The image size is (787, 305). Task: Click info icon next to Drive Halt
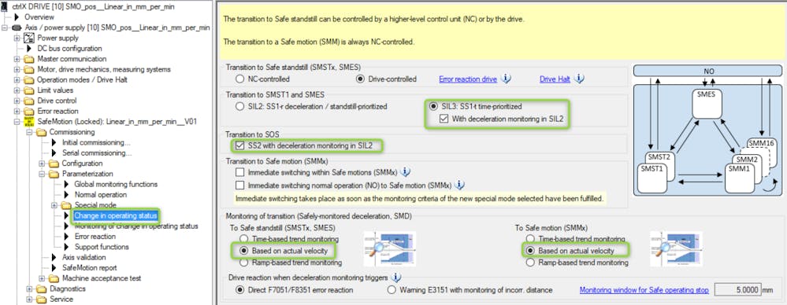(579, 79)
